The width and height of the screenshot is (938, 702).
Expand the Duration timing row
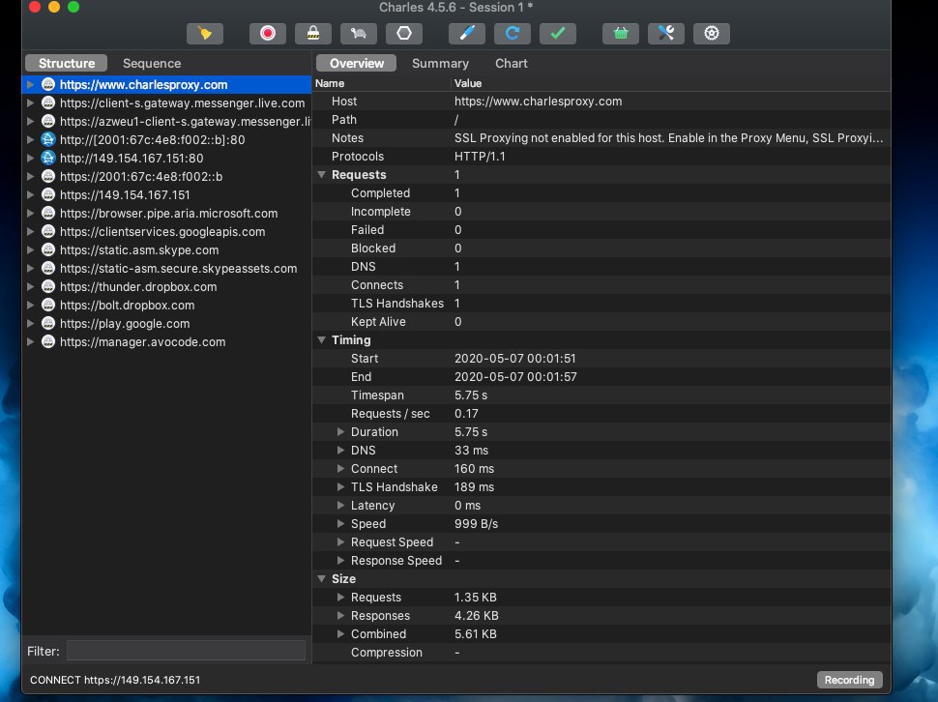tap(340, 431)
